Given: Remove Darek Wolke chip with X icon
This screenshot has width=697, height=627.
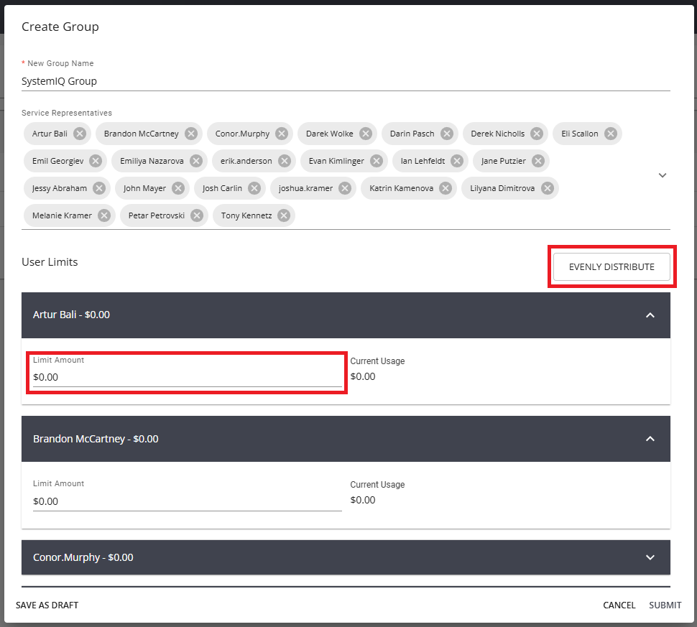Looking at the screenshot, I should pyautogui.click(x=366, y=134).
